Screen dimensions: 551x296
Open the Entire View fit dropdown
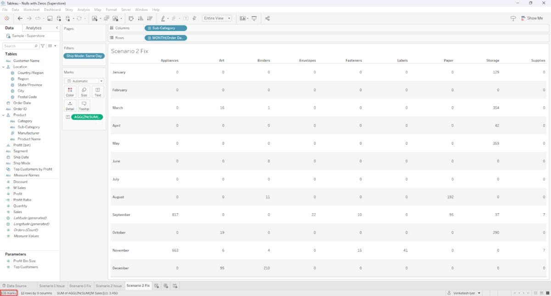click(x=217, y=18)
